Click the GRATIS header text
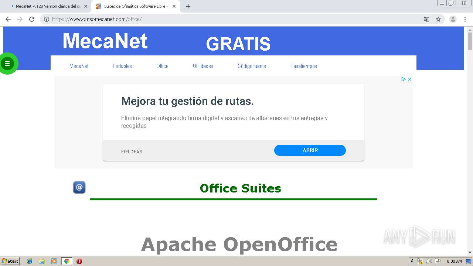This screenshot has height=266, width=473. (238, 44)
